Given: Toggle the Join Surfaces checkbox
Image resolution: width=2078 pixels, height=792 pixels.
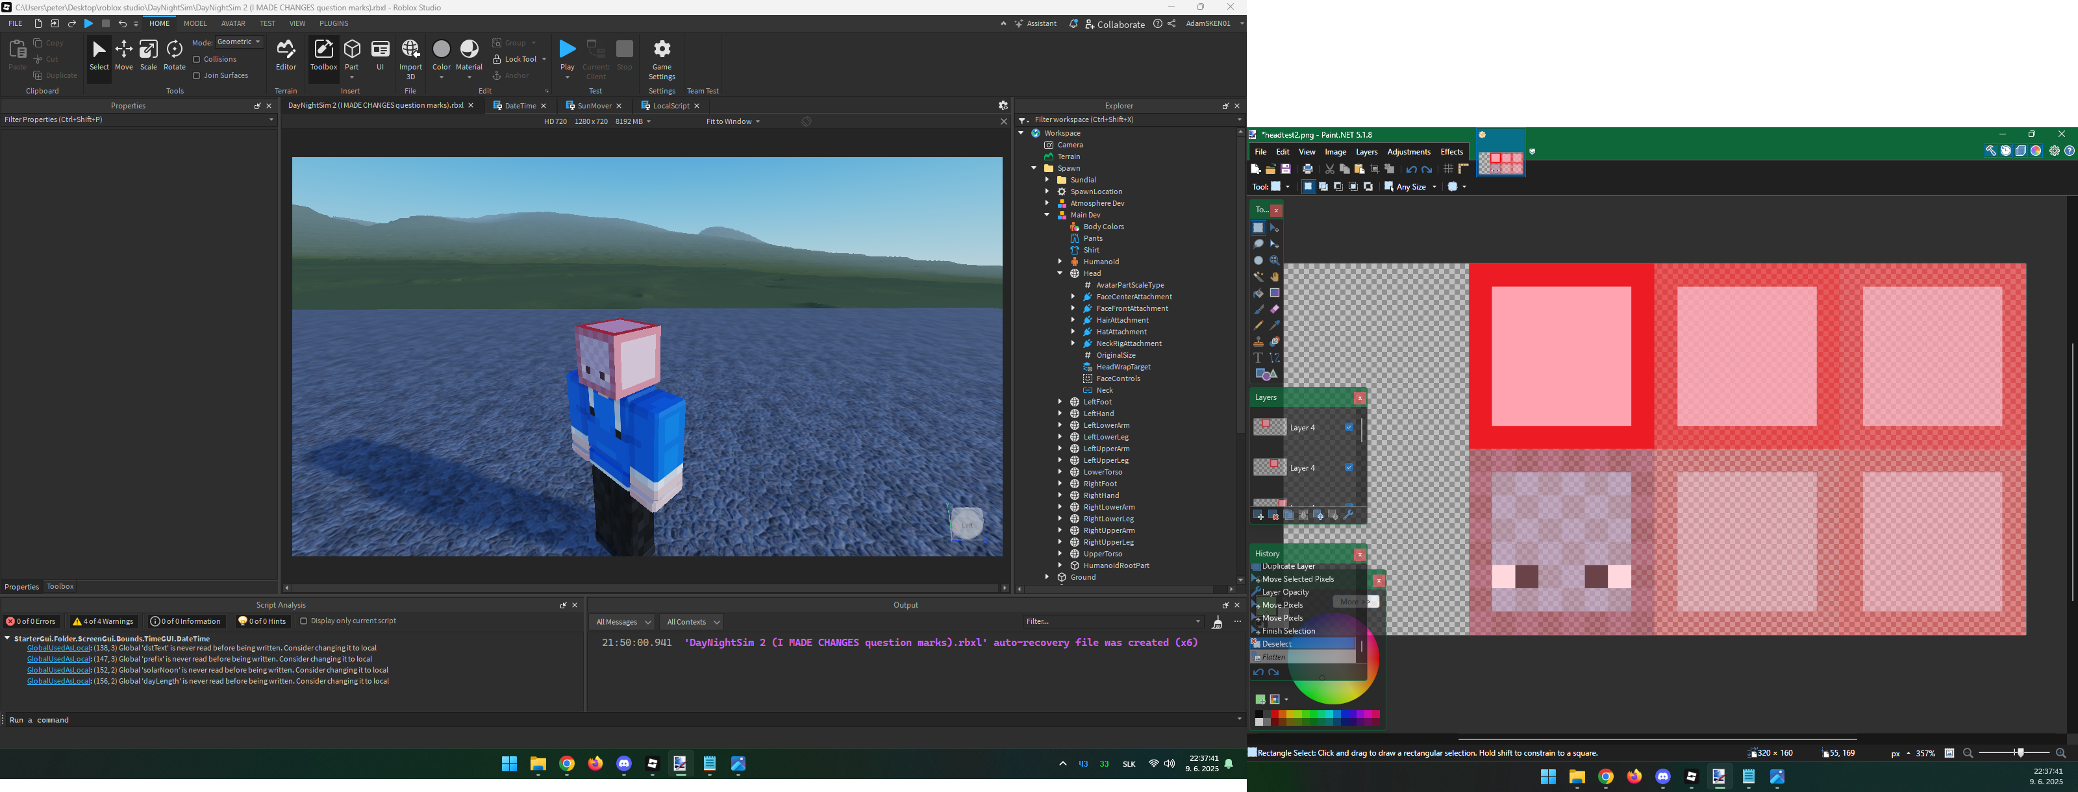Looking at the screenshot, I should pos(197,76).
